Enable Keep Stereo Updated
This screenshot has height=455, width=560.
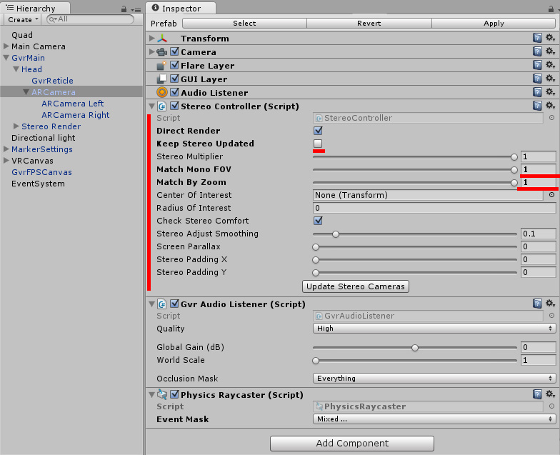pyautogui.click(x=318, y=143)
